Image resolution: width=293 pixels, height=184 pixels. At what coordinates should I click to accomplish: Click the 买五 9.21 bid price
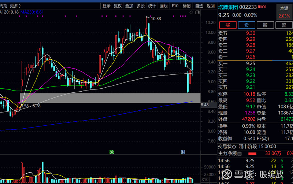tap(251, 87)
